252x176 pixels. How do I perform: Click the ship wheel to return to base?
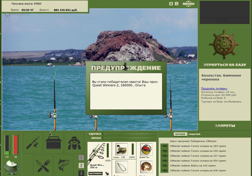(x=224, y=44)
